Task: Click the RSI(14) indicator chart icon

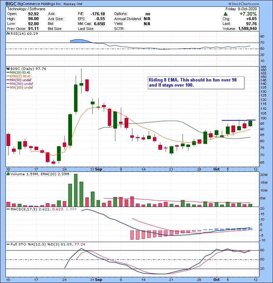Action: 8,33
